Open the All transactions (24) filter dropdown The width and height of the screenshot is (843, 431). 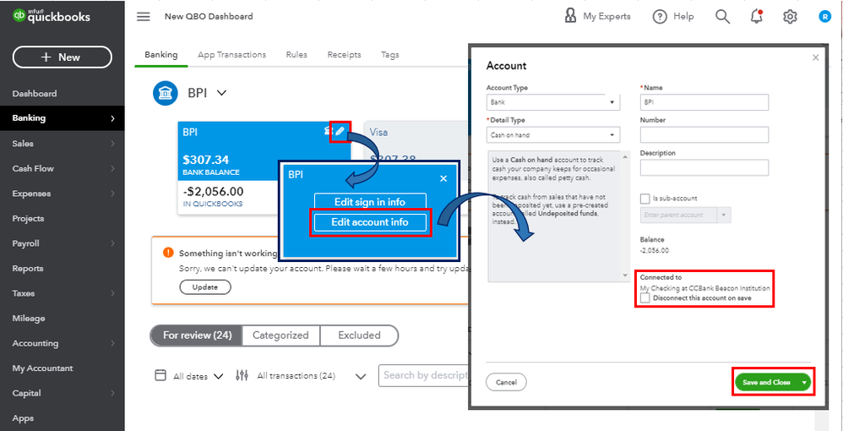(312, 376)
